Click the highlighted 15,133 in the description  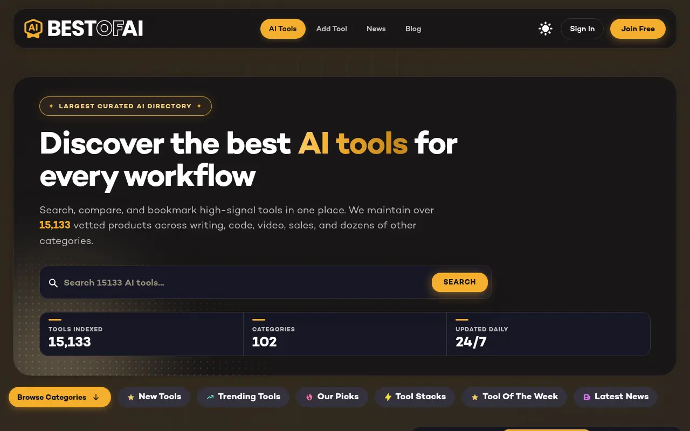[55, 225]
